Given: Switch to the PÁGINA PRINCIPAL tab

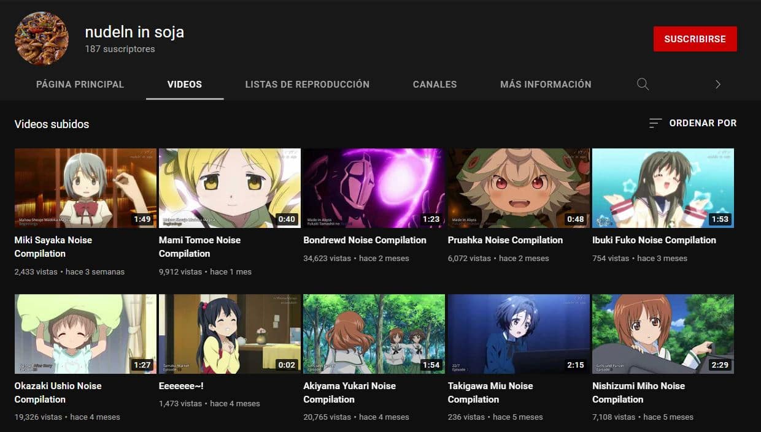Looking at the screenshot, I should [80, 84].
